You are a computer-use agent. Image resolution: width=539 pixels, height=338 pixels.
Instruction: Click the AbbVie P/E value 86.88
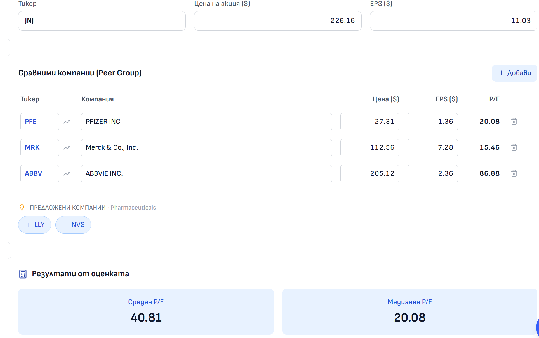[489, 173]
